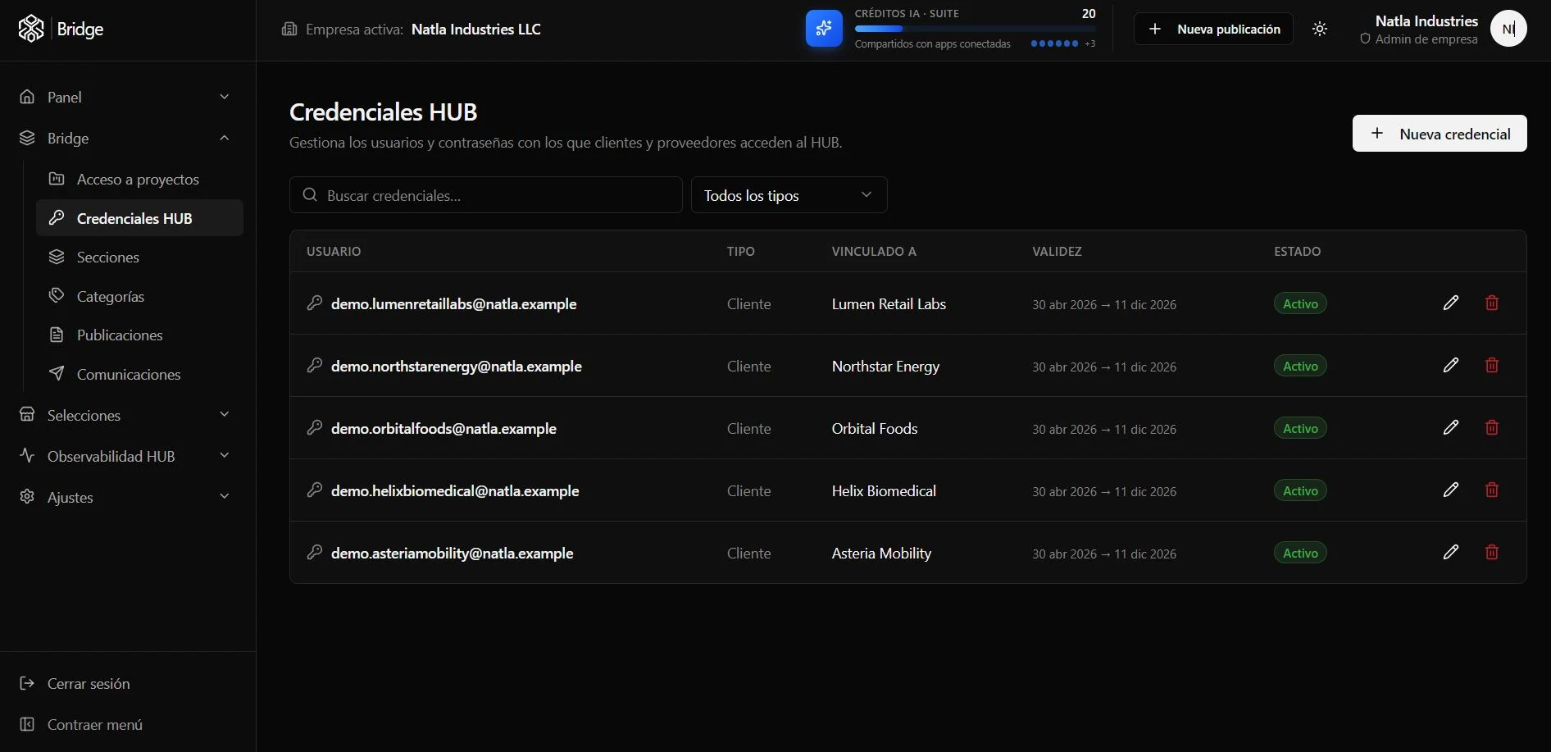Click the AI credits progress bar
This screenshot has height=752, width=1551.
tap(975, 29)
